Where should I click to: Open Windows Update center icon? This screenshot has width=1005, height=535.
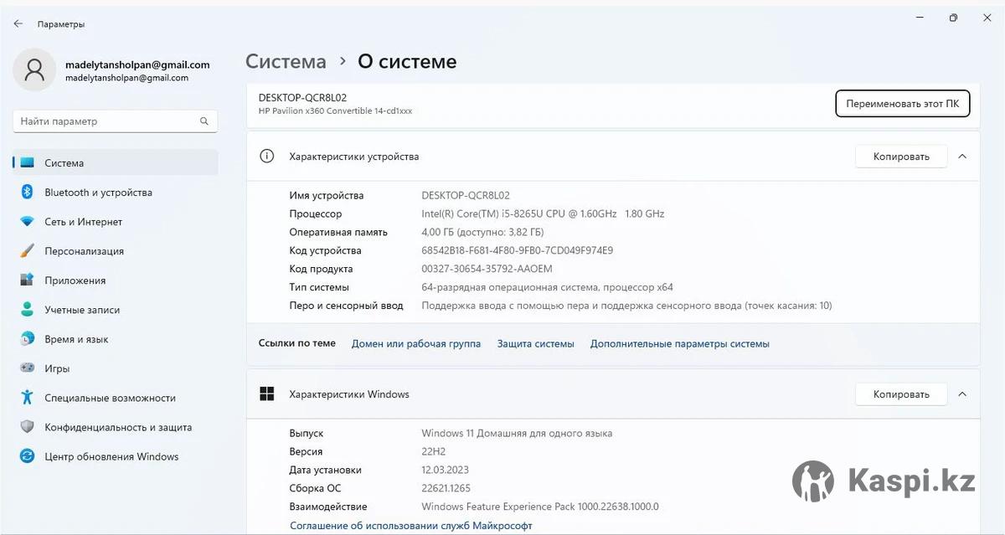[27, 456]
